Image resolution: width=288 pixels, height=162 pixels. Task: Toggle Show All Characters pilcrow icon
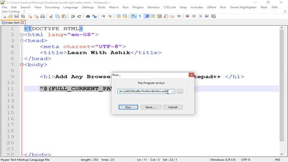140,16
